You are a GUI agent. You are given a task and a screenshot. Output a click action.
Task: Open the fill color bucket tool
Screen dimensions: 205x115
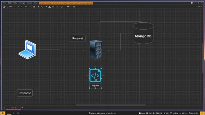[46, 7]
